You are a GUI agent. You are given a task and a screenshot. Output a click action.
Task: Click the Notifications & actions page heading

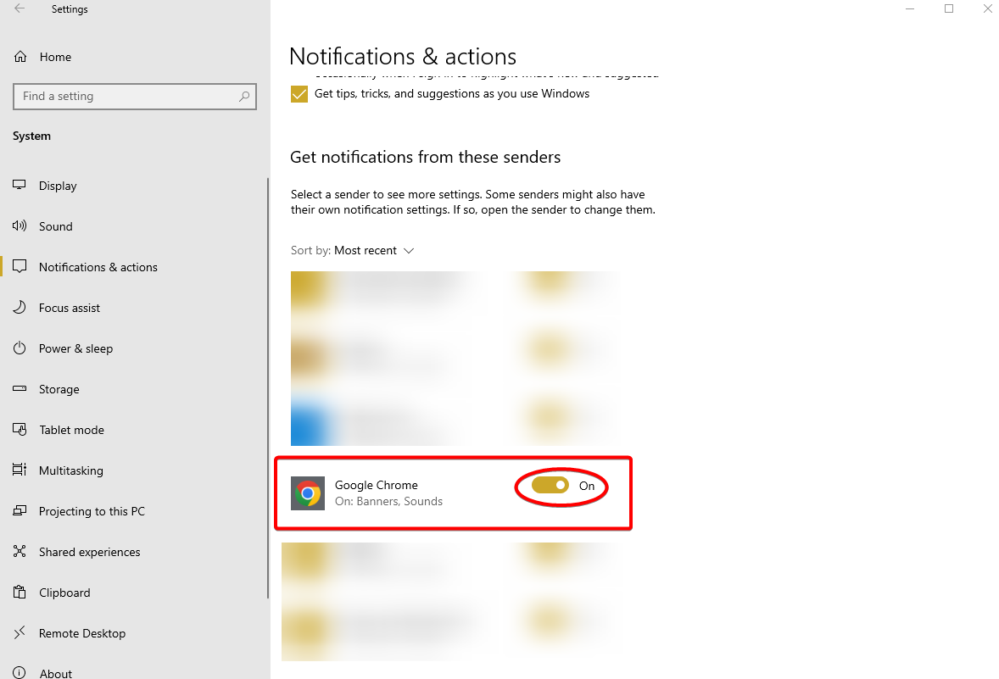(403, 57)
